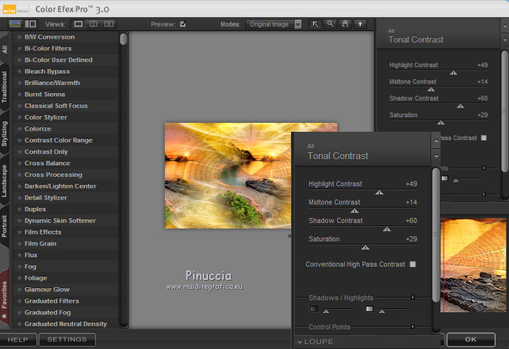Click the star next to Burnt Sienna

coord(20,94)
